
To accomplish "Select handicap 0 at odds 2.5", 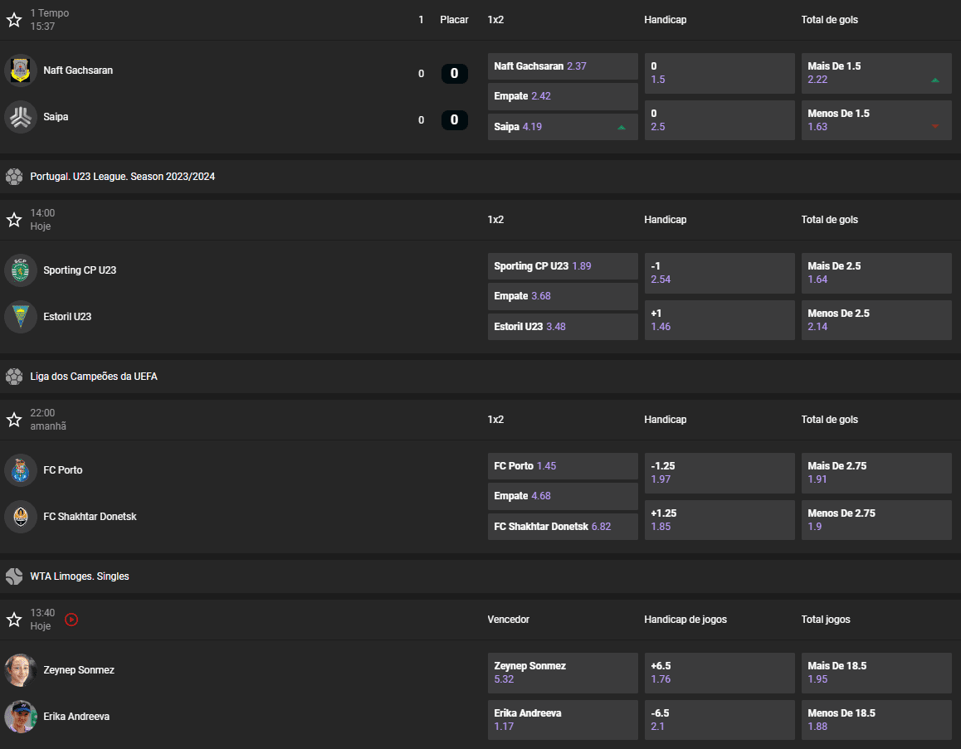I will (x=720, y=120).
